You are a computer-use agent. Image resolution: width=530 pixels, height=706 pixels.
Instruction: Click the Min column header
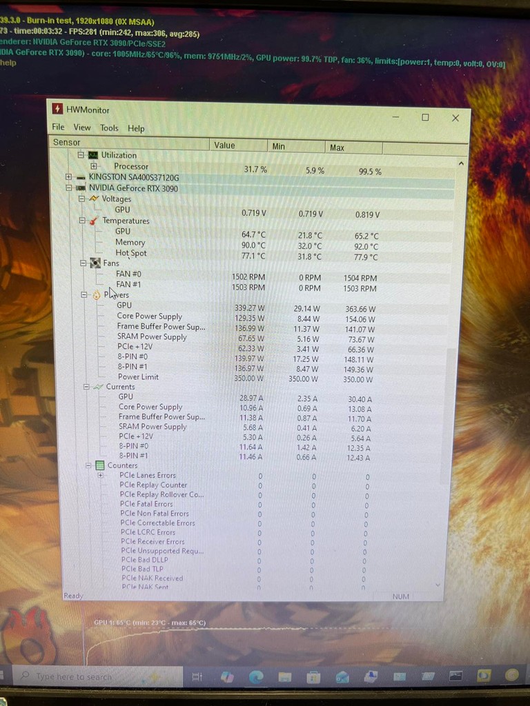coord(296,146)
